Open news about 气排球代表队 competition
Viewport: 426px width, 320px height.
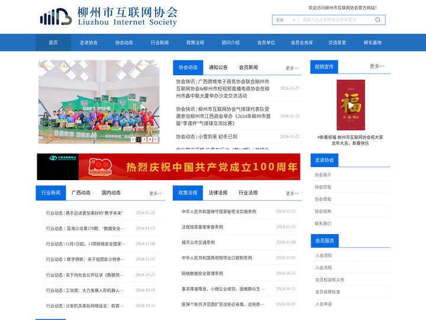pos(223,116)
